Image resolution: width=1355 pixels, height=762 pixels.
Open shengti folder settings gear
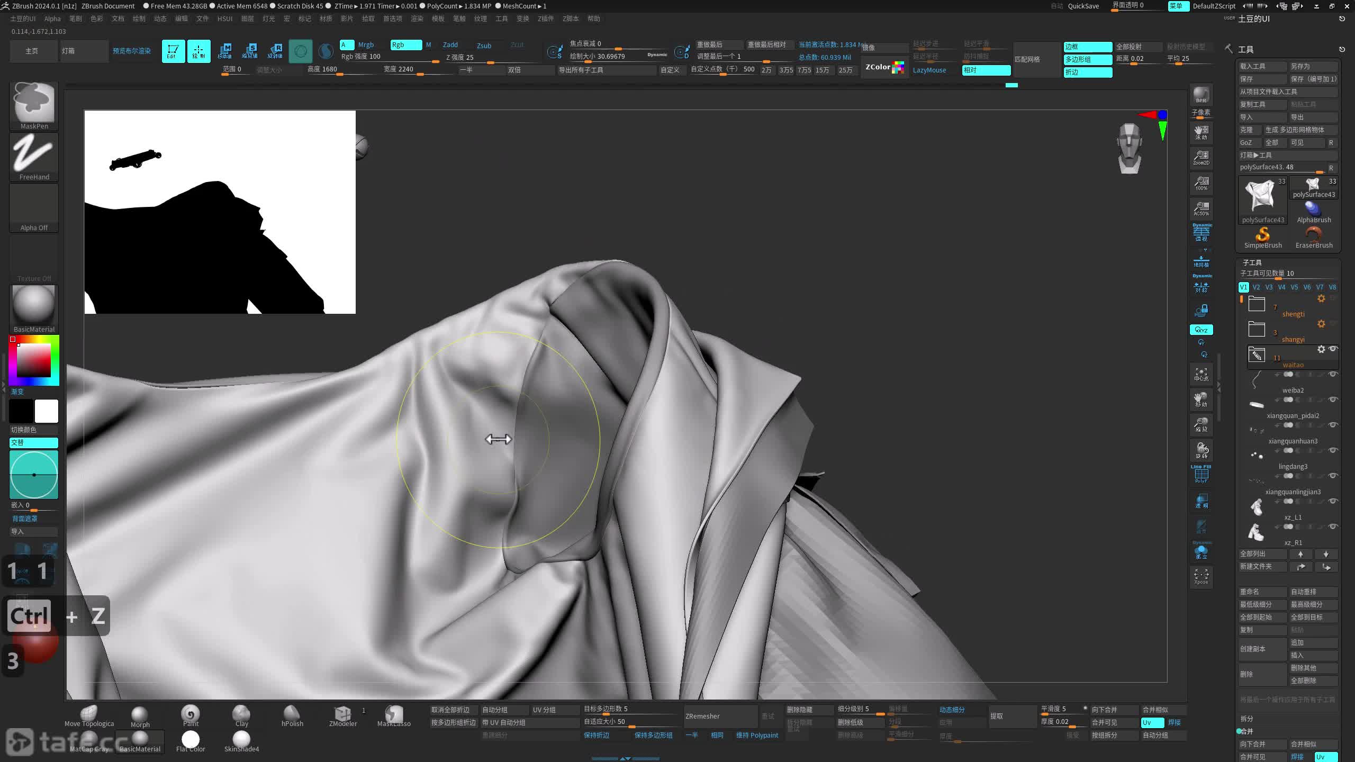(x=1321, y=298)
